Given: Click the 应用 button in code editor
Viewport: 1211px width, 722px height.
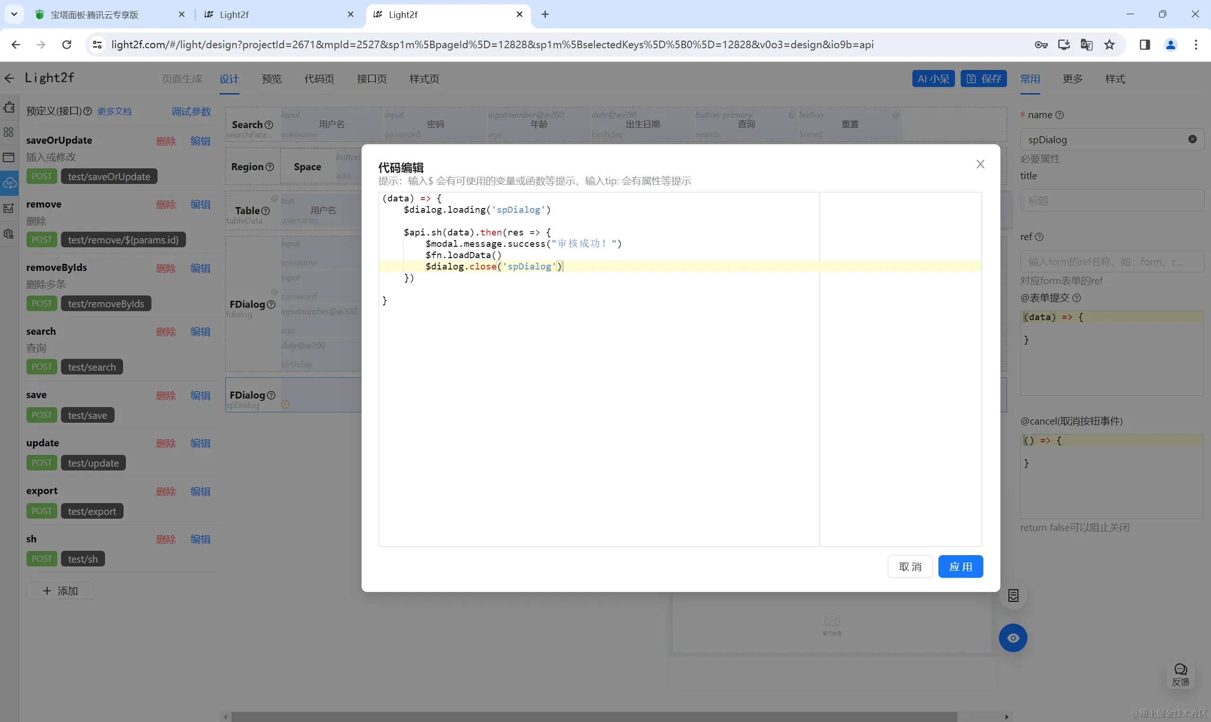Looking at the screenshot, I should coord(960,566).
